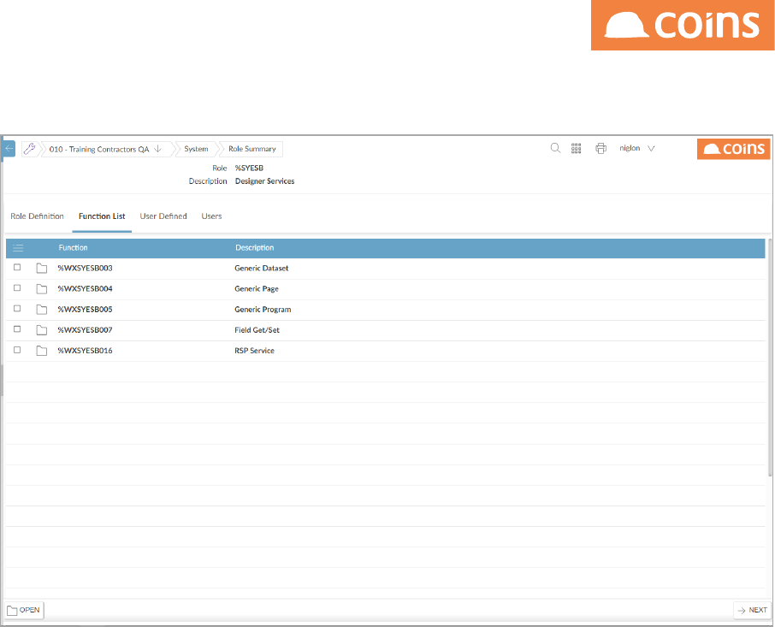Select the %WXSYESB004 function text
775x627 pixels.
click(85, 289)
